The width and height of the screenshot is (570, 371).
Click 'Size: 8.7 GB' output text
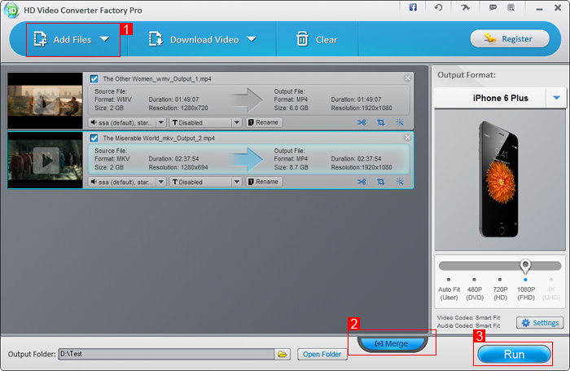(291, 167)
